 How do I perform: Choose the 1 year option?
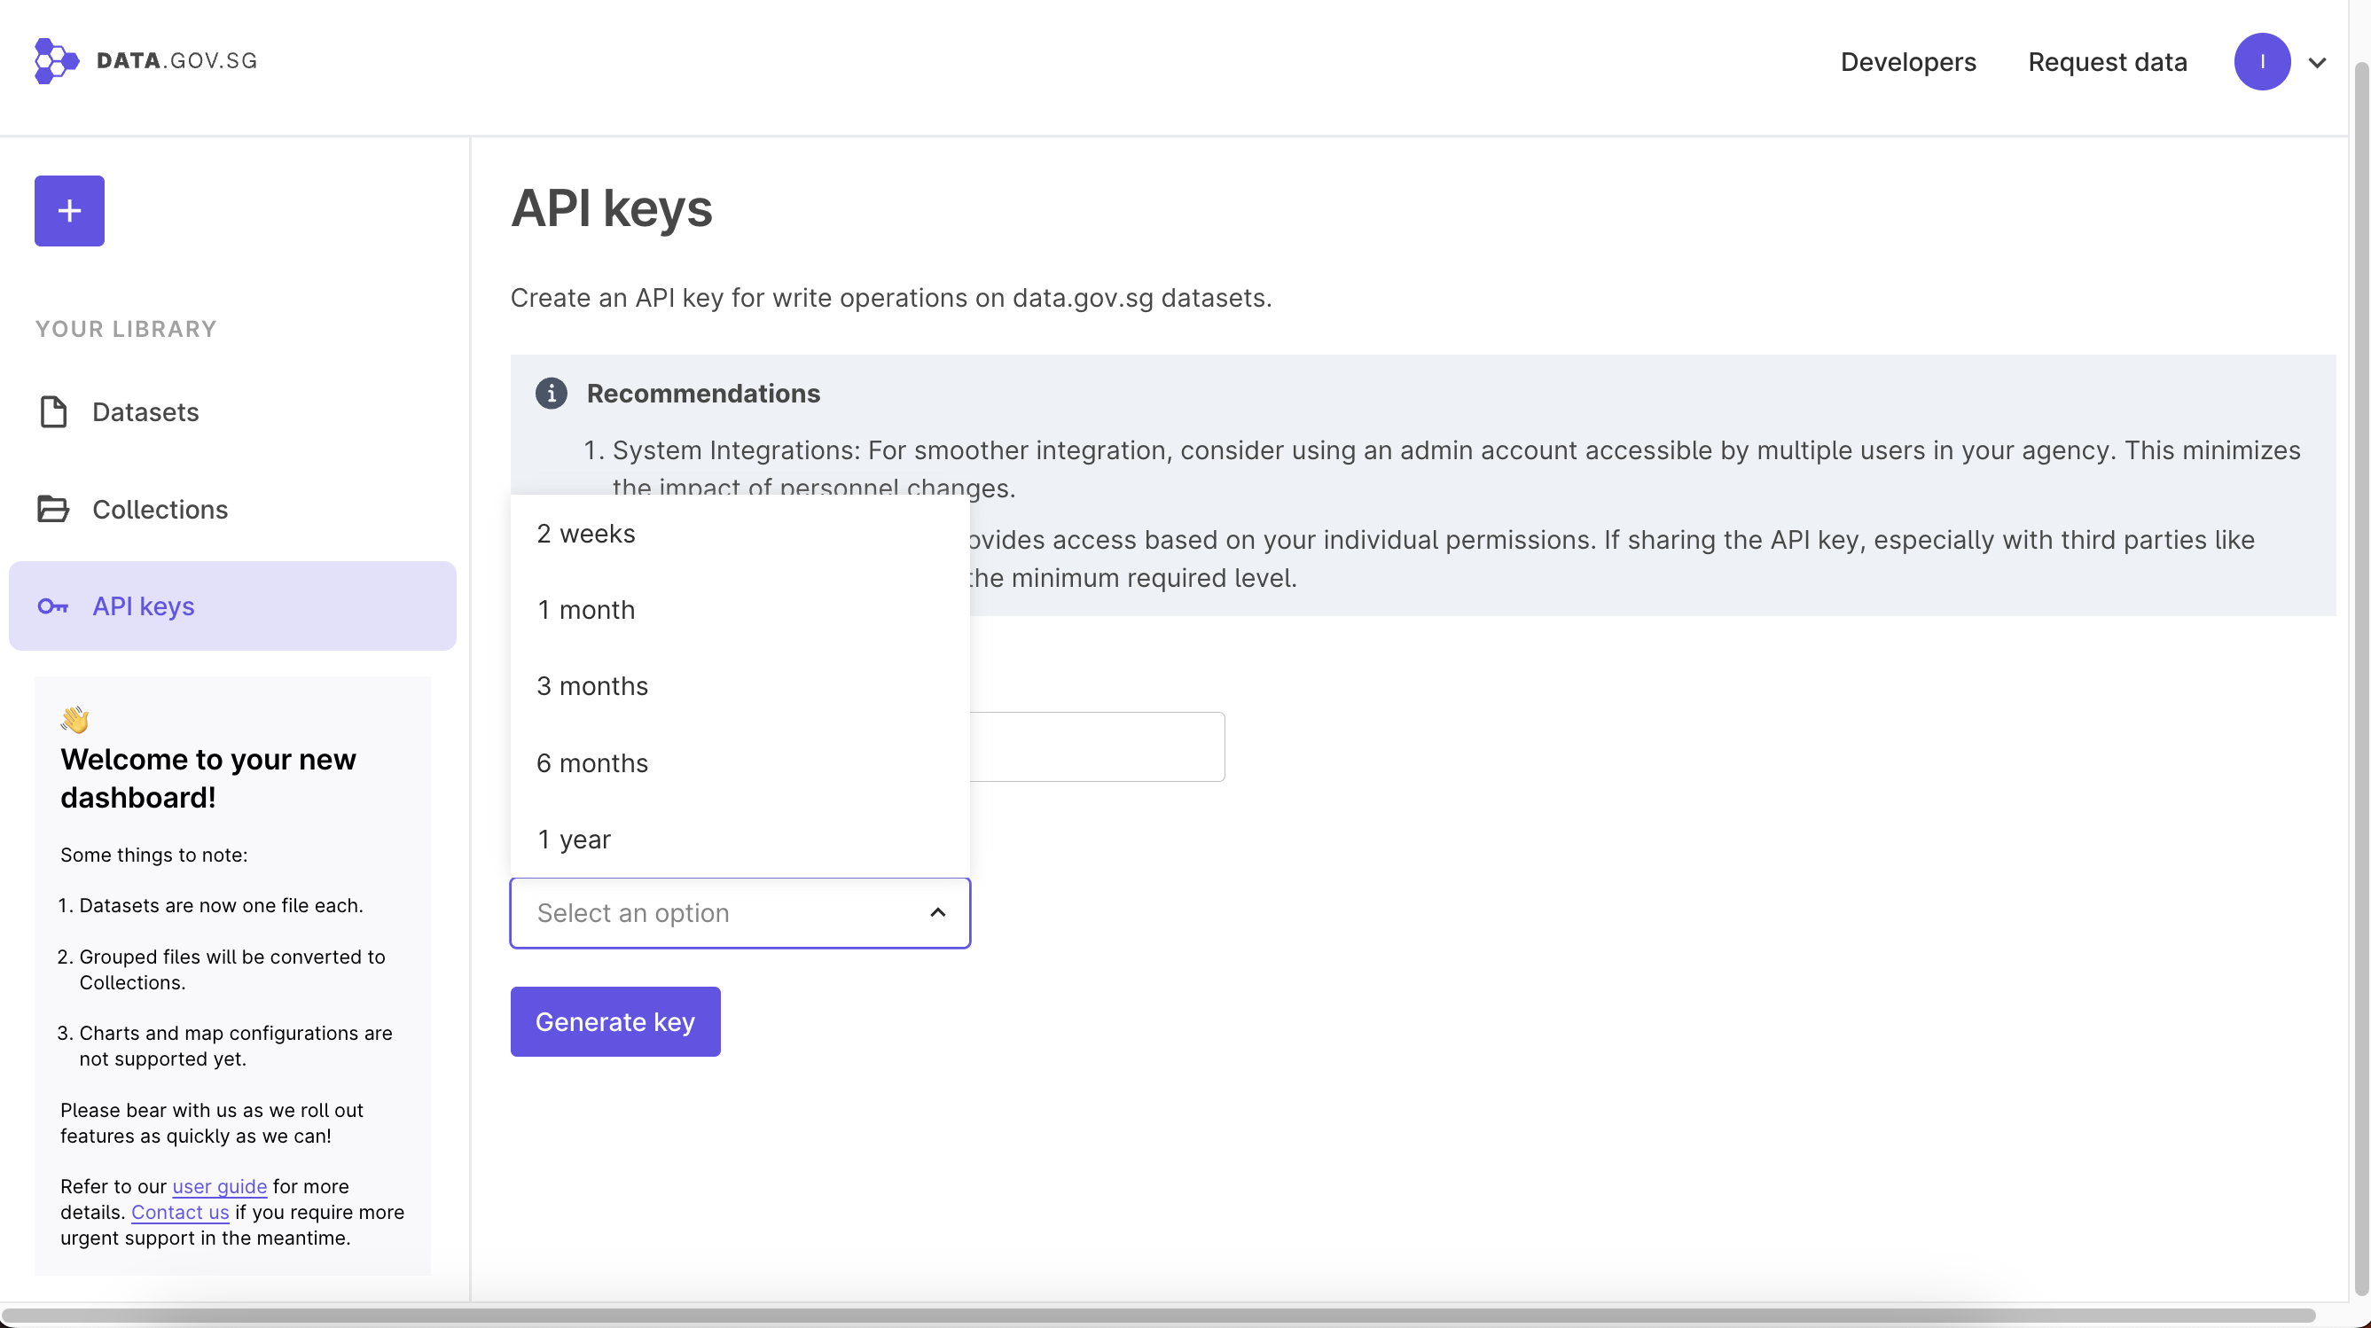(574, 840)
